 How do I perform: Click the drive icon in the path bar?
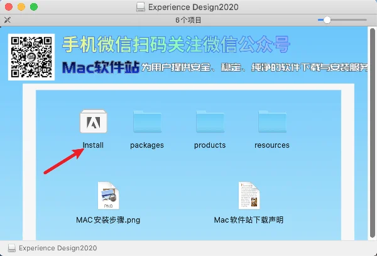[11, 248]
